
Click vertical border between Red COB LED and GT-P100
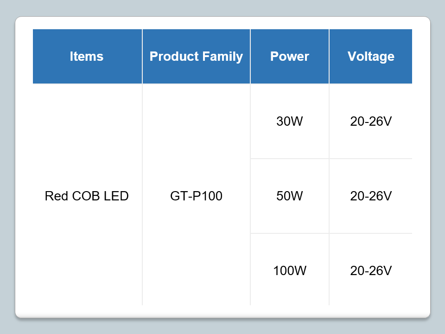142,196
